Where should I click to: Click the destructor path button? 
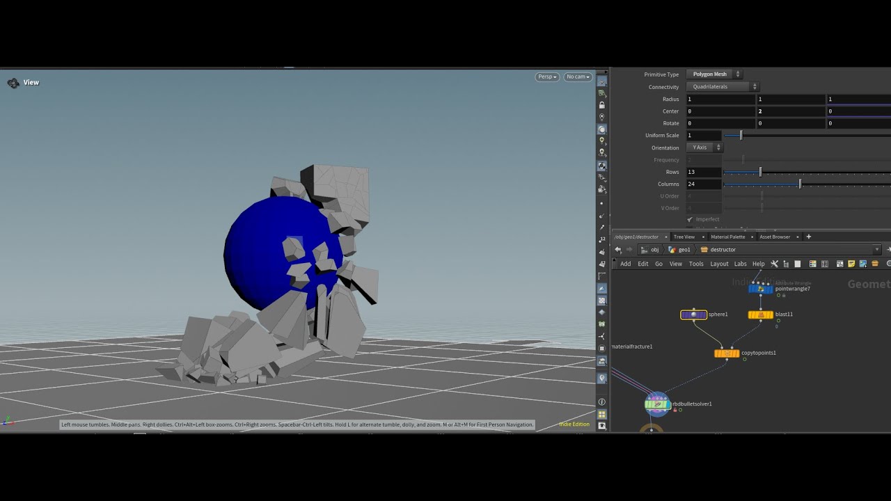pyautogui.click(x=718, y=250)
